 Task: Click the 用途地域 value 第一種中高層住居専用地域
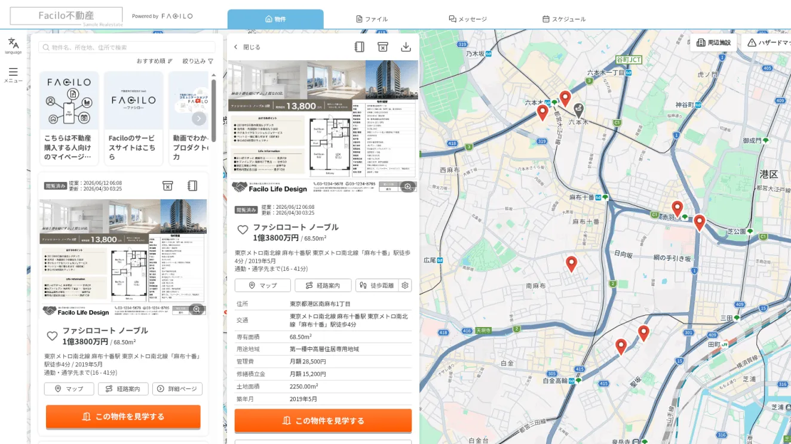(324, 349)
